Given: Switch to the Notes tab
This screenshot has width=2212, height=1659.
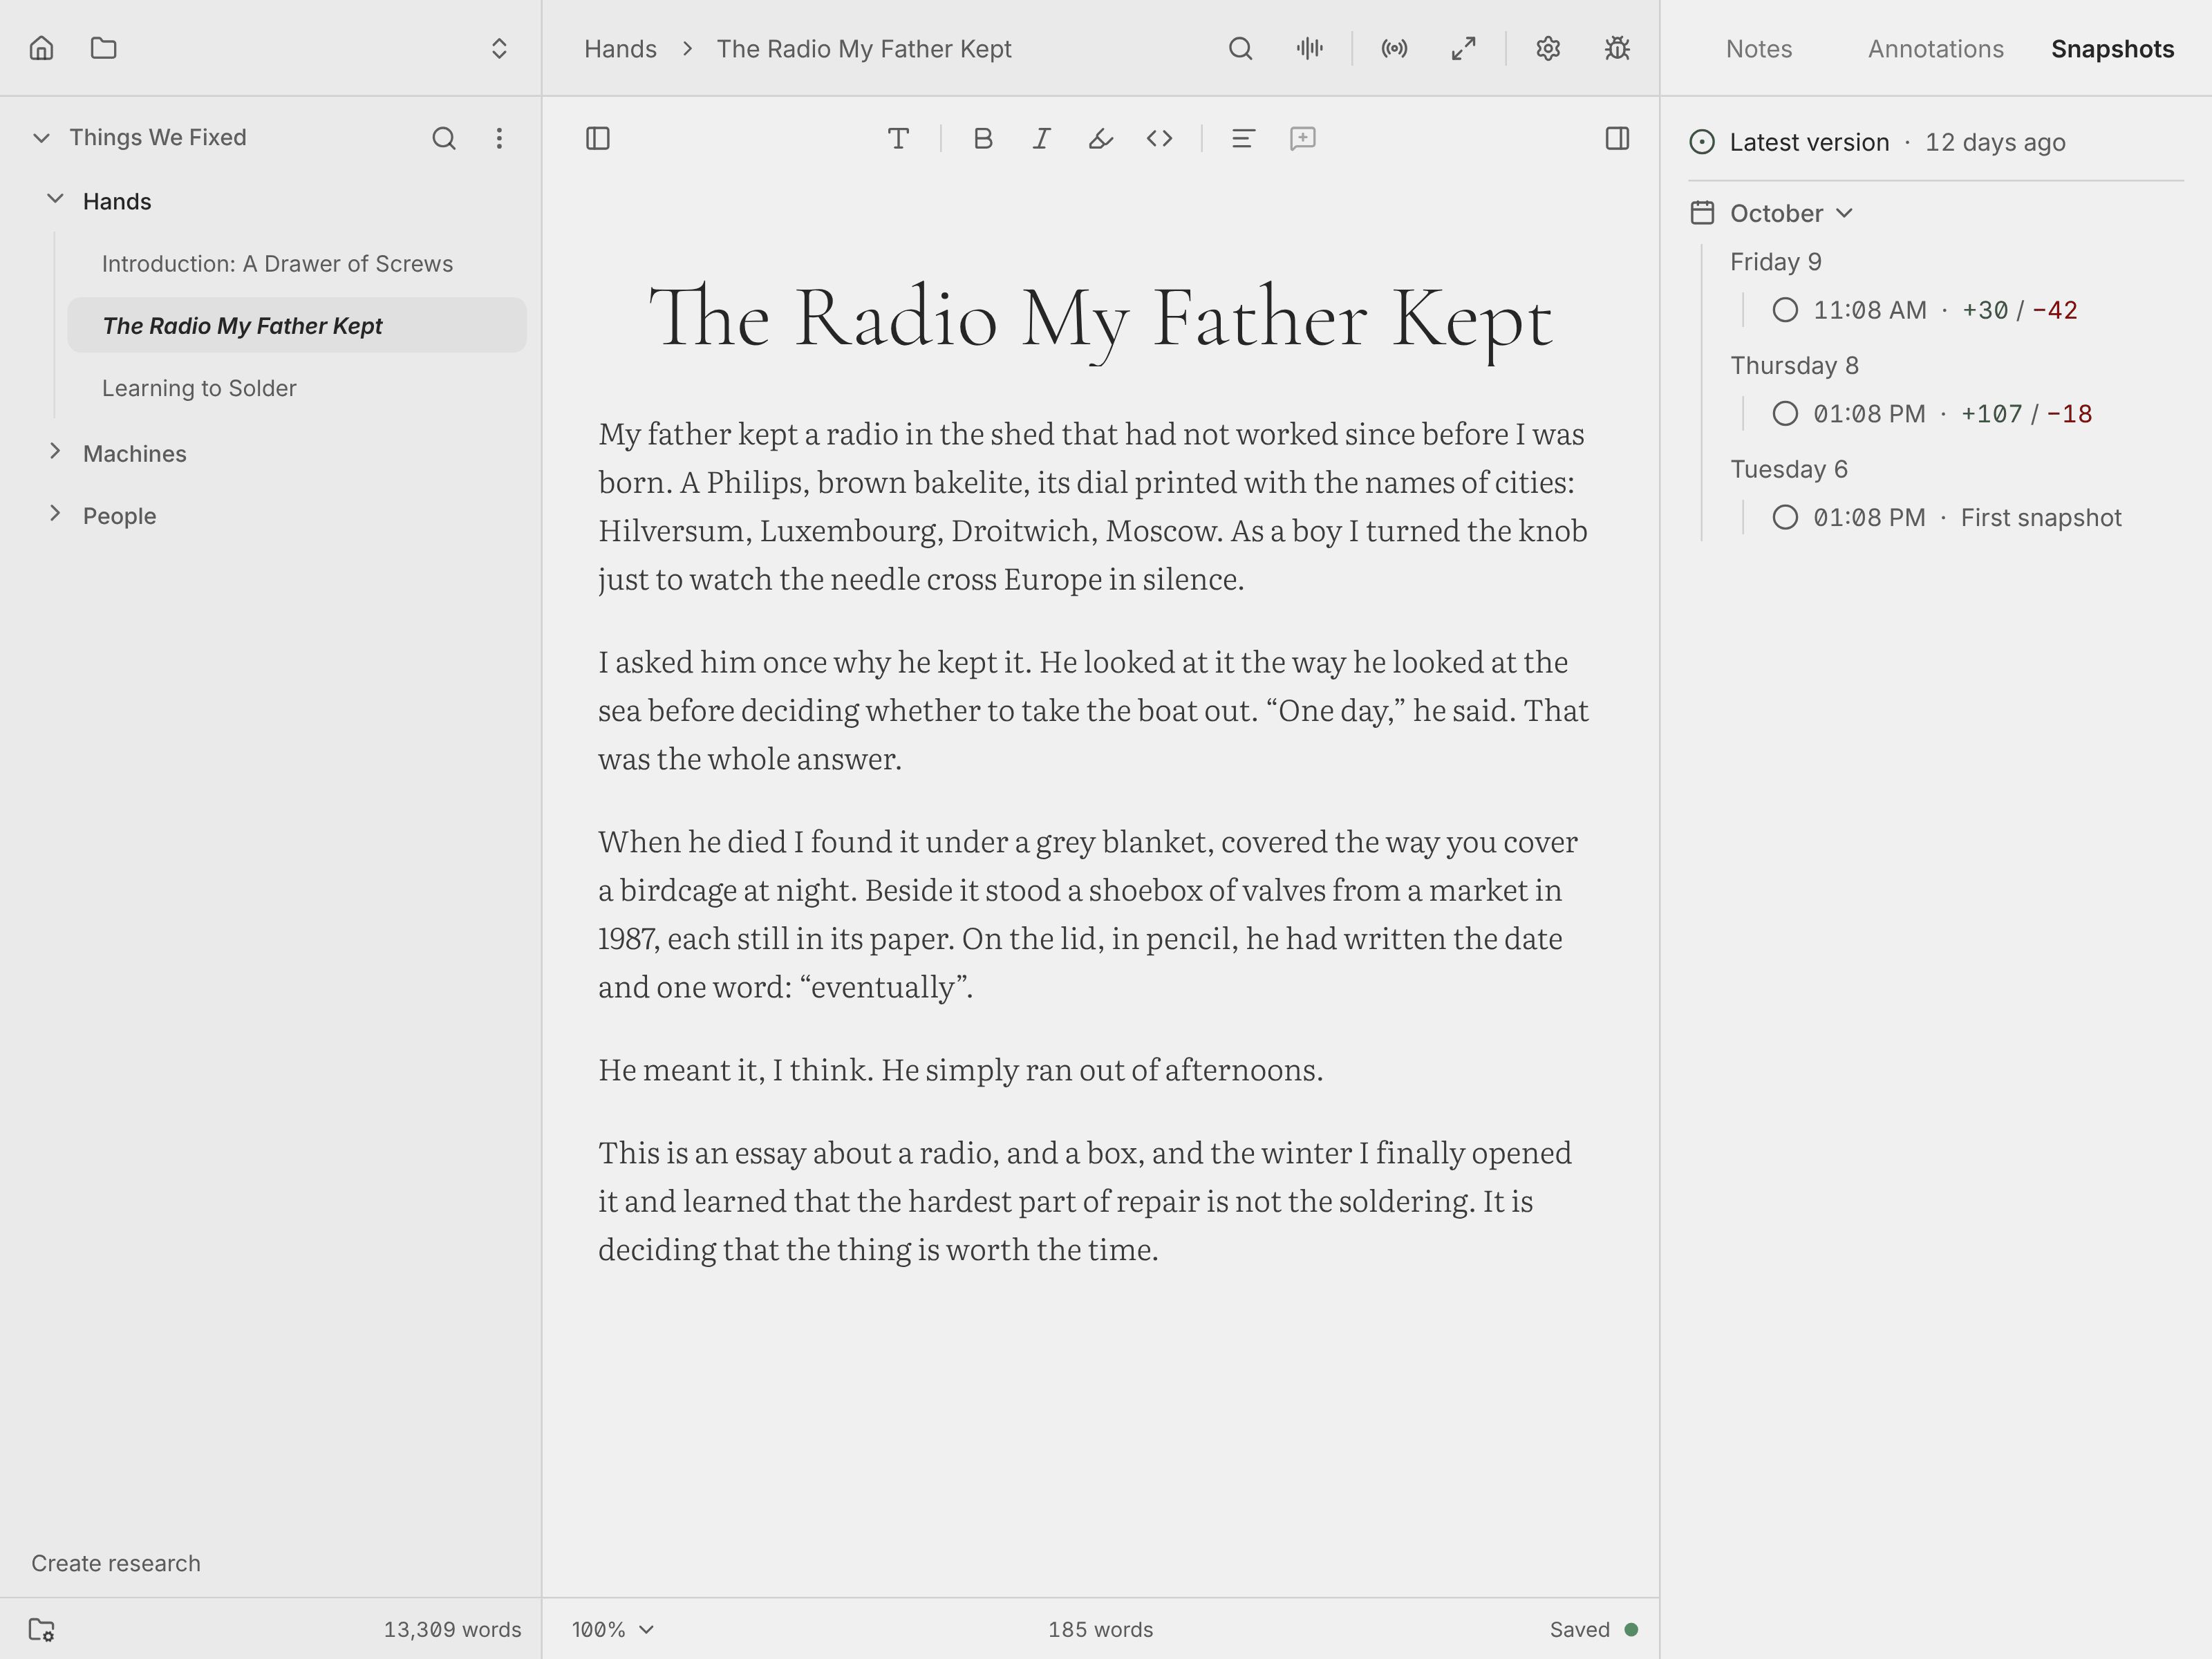Looking at the screenshot, I should tap(1759, 49).
